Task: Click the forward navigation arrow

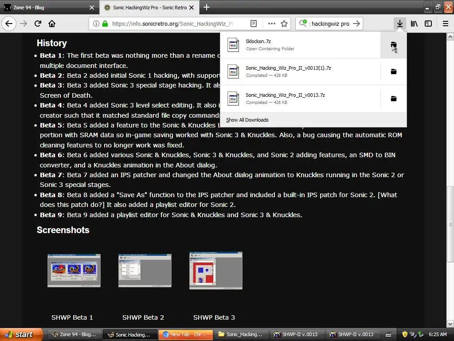Action: coord(23,24)
